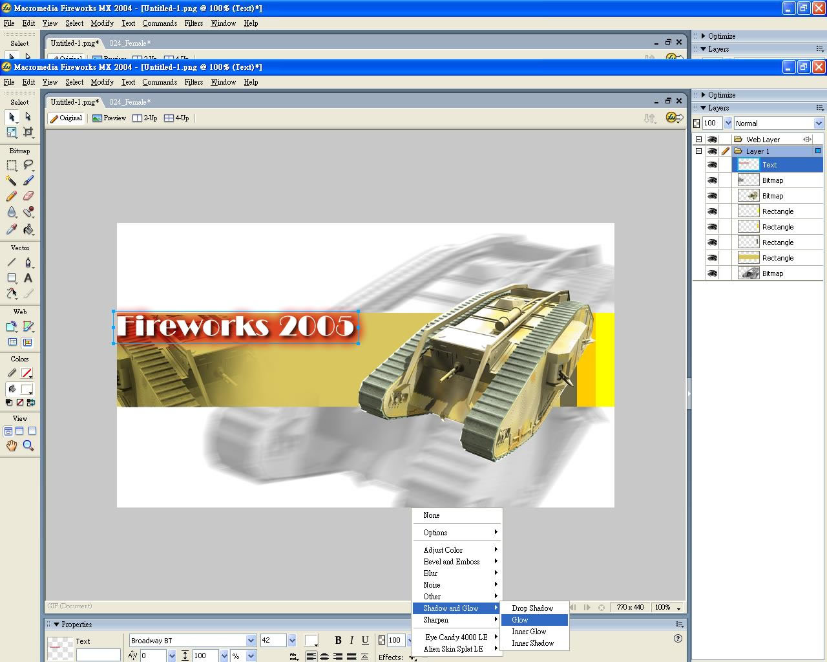The image size is (827, 662).
Task: Select the Line tool
Action: pos(12,262)
